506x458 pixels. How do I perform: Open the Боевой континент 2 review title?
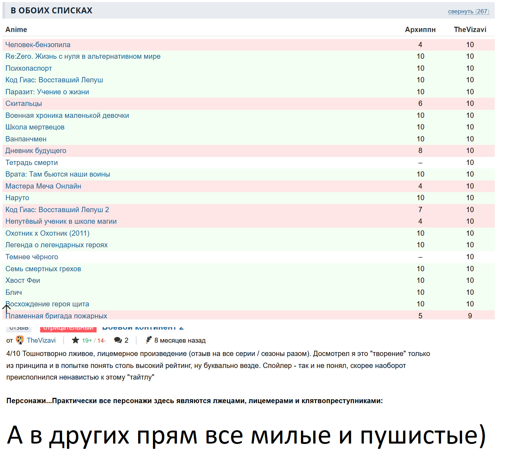143,328
